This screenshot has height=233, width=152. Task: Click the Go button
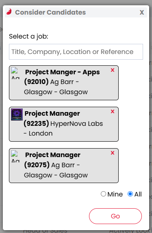(115, 216)
